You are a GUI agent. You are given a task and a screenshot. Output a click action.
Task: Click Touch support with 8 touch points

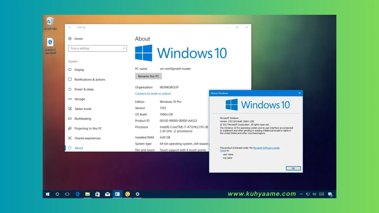click(183, 150)
